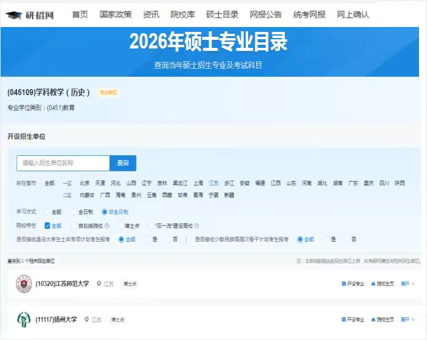Open 网上确认 navigation item
Viewport: 427px width, 340px height.
pos(353,15)
